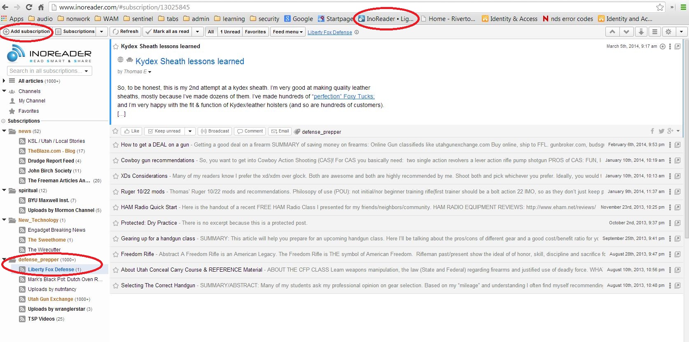Switch to the All filter tab
Image resolution: width=689 pixels, height=342 pixels.
211,32
